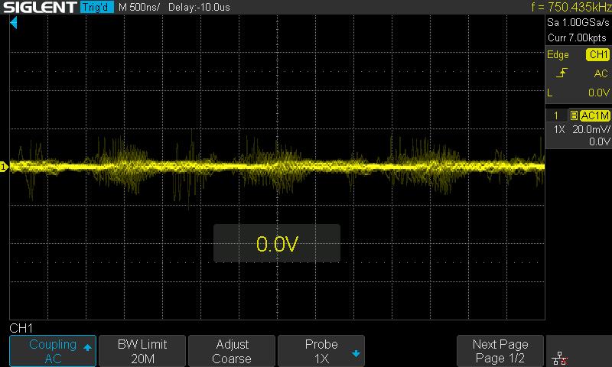Go to Next Page 1/2
This screenshot has height=367, width=612.
coord(500,351)
